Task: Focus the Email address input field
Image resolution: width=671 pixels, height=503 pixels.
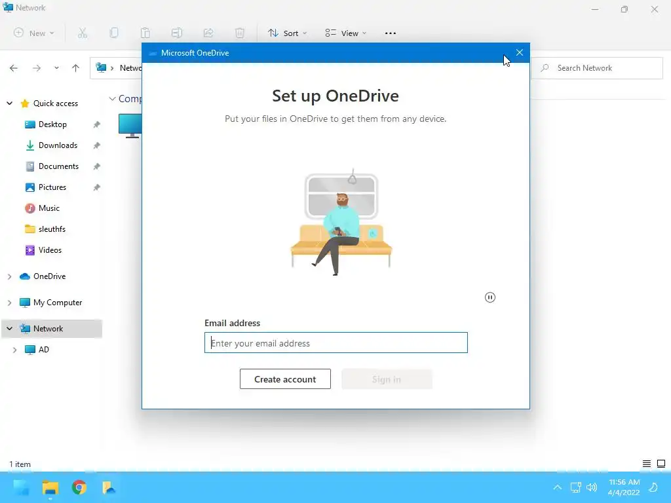Action: 336,343
